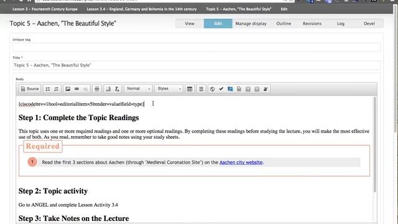Image resolution: width=398 pixels, height=224 pixels.
Task: Click the page title 'Topic 5 – Aachen' heading
Action: tap(63, 24)
